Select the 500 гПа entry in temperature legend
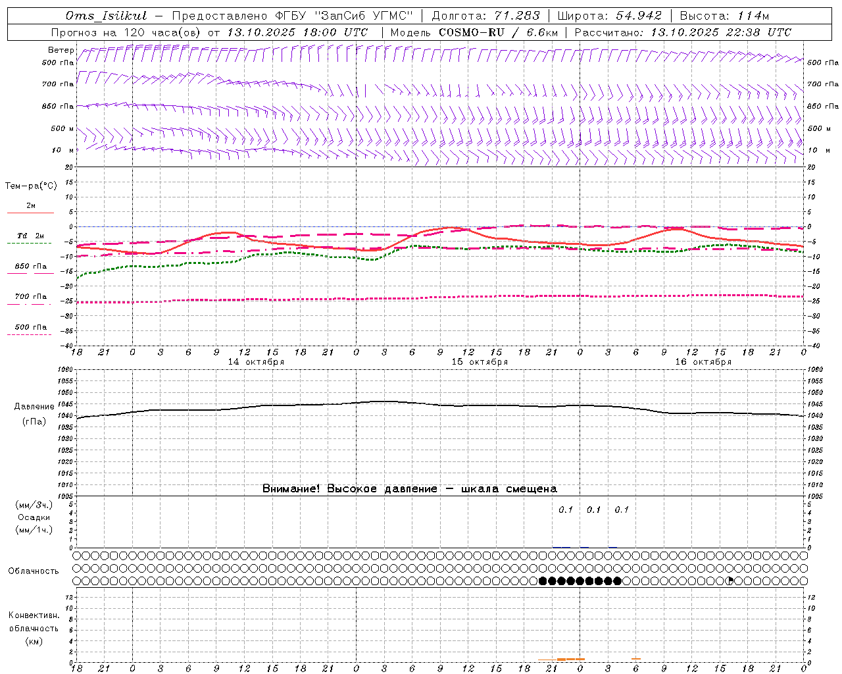Screen dimensions: 842x674 (31, 326)
